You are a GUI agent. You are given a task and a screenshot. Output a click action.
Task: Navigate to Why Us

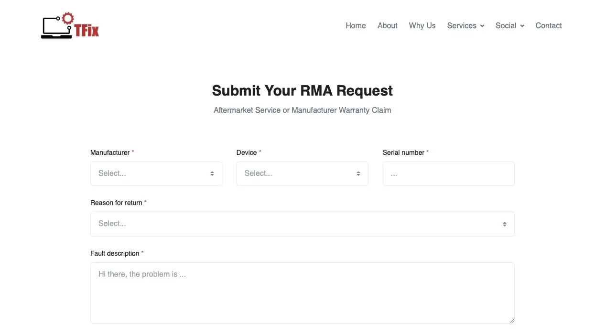click(x=422, y=26)
